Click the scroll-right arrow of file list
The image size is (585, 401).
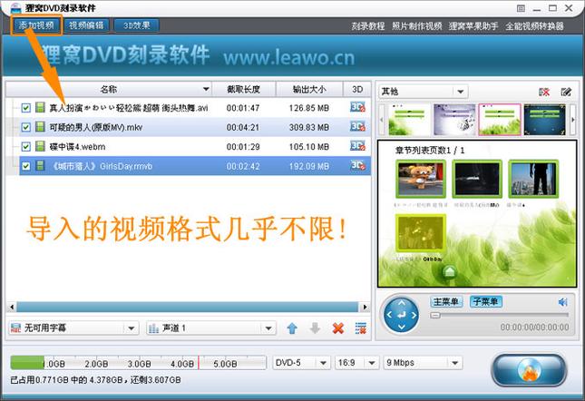(x=365, y=307)
